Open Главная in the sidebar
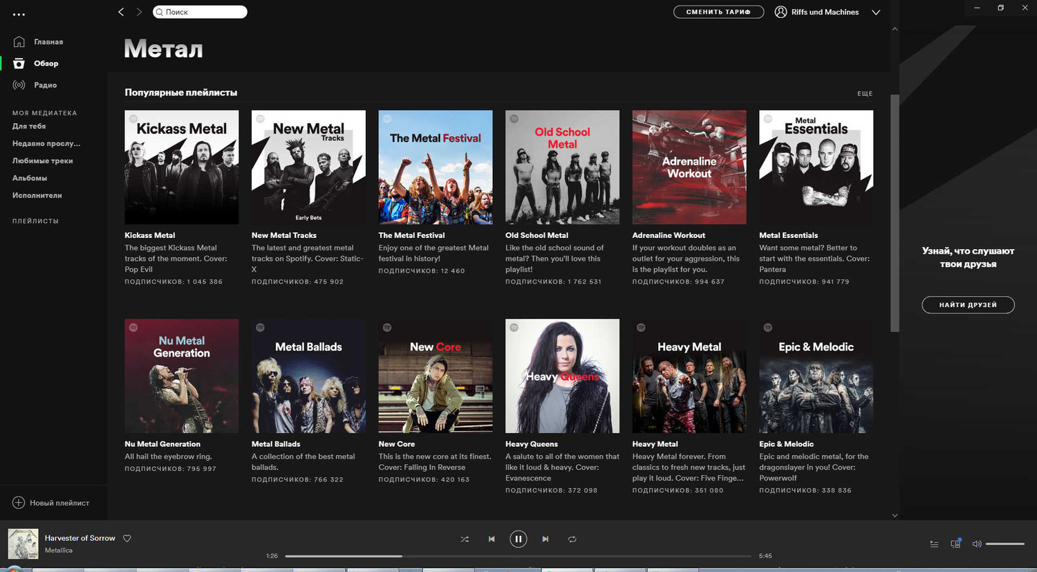The width and height of the screenshot is (1037, 572). pos(48,41)
